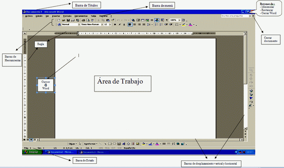Toggle bold formatting
Screen dimensions: 284x168
115,25
